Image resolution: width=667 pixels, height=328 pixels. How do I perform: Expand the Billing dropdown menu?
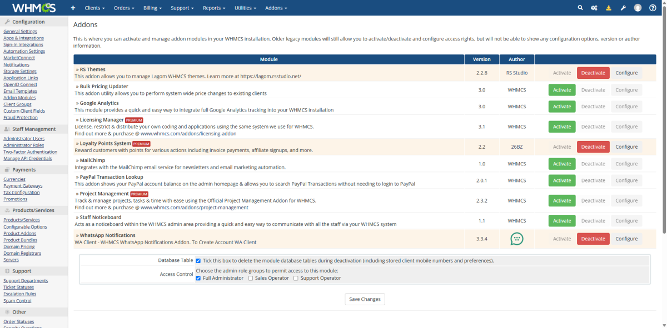pos(152,8)
